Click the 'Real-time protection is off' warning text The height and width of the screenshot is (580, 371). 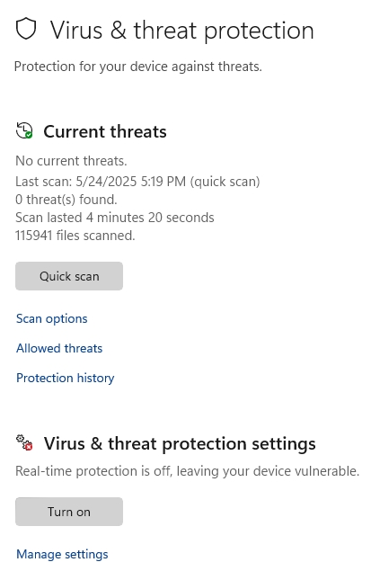[x=187, y=471]
